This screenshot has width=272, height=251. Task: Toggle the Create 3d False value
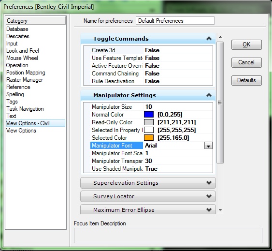click(152, 50)
